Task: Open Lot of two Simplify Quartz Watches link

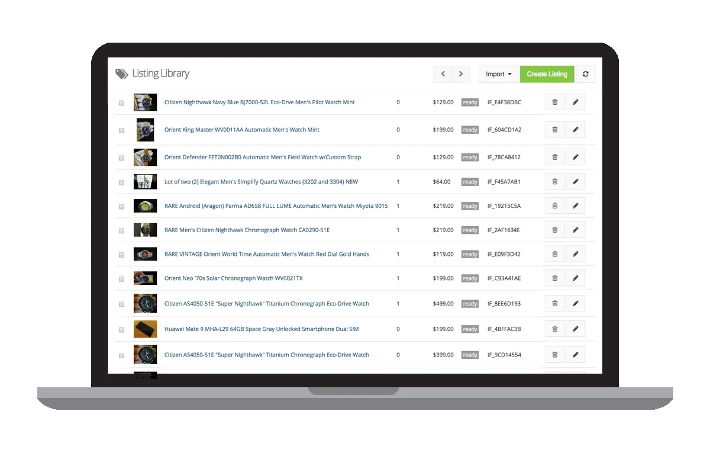Action: click(x=261, y=182)
